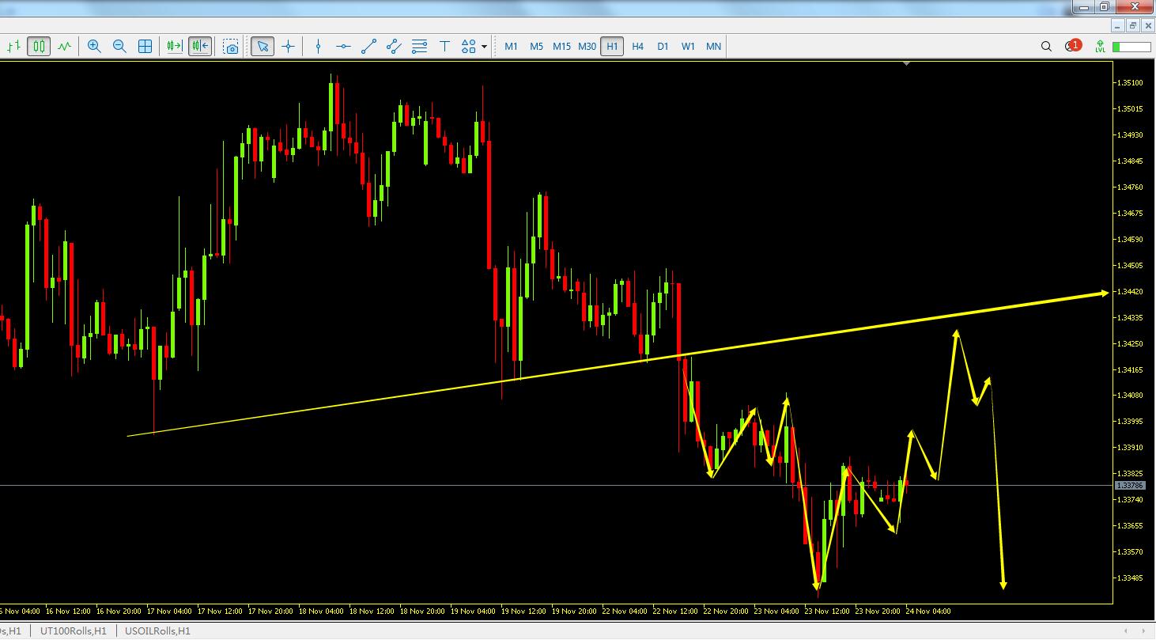The width and height of the screenshot is (1156, 640).
Task: Click the 24 Nov 04:00 time label
Action: point(928,611)
